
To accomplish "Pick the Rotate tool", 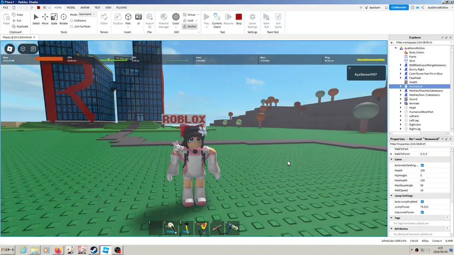I will coord(64,19).
